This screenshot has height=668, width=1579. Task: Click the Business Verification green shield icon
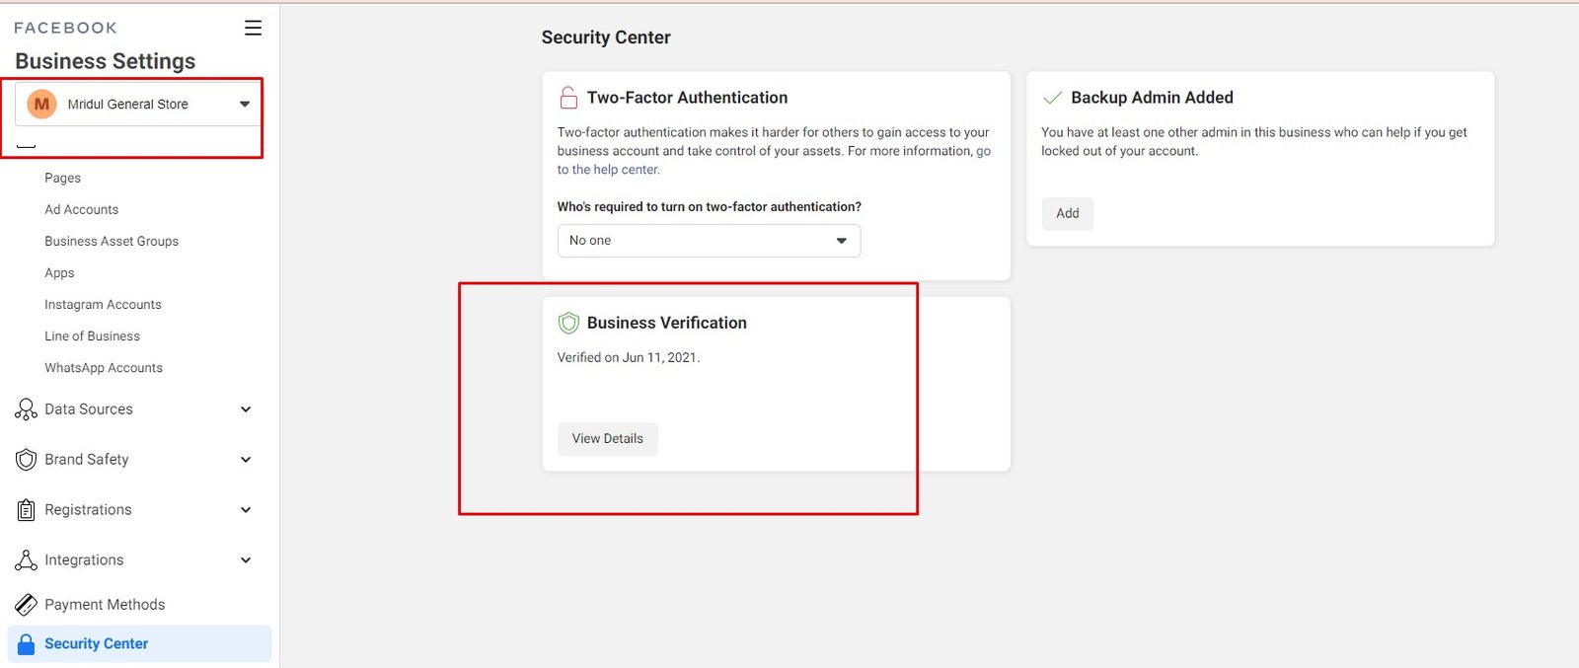click(x=568, y=323)
